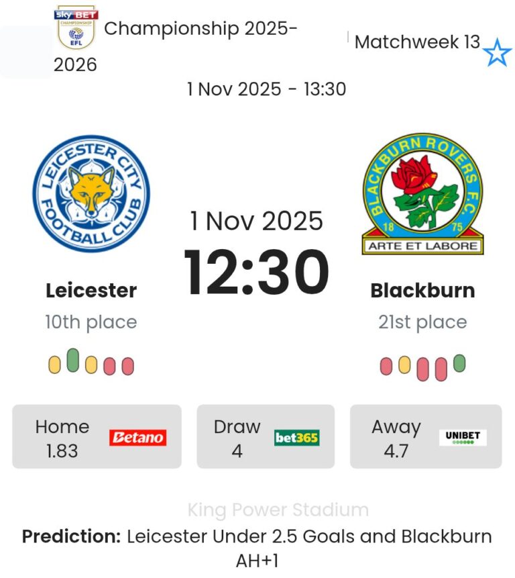Select the Draw 4 odds box
The image size is (515, 578).
tap(266, 436)
